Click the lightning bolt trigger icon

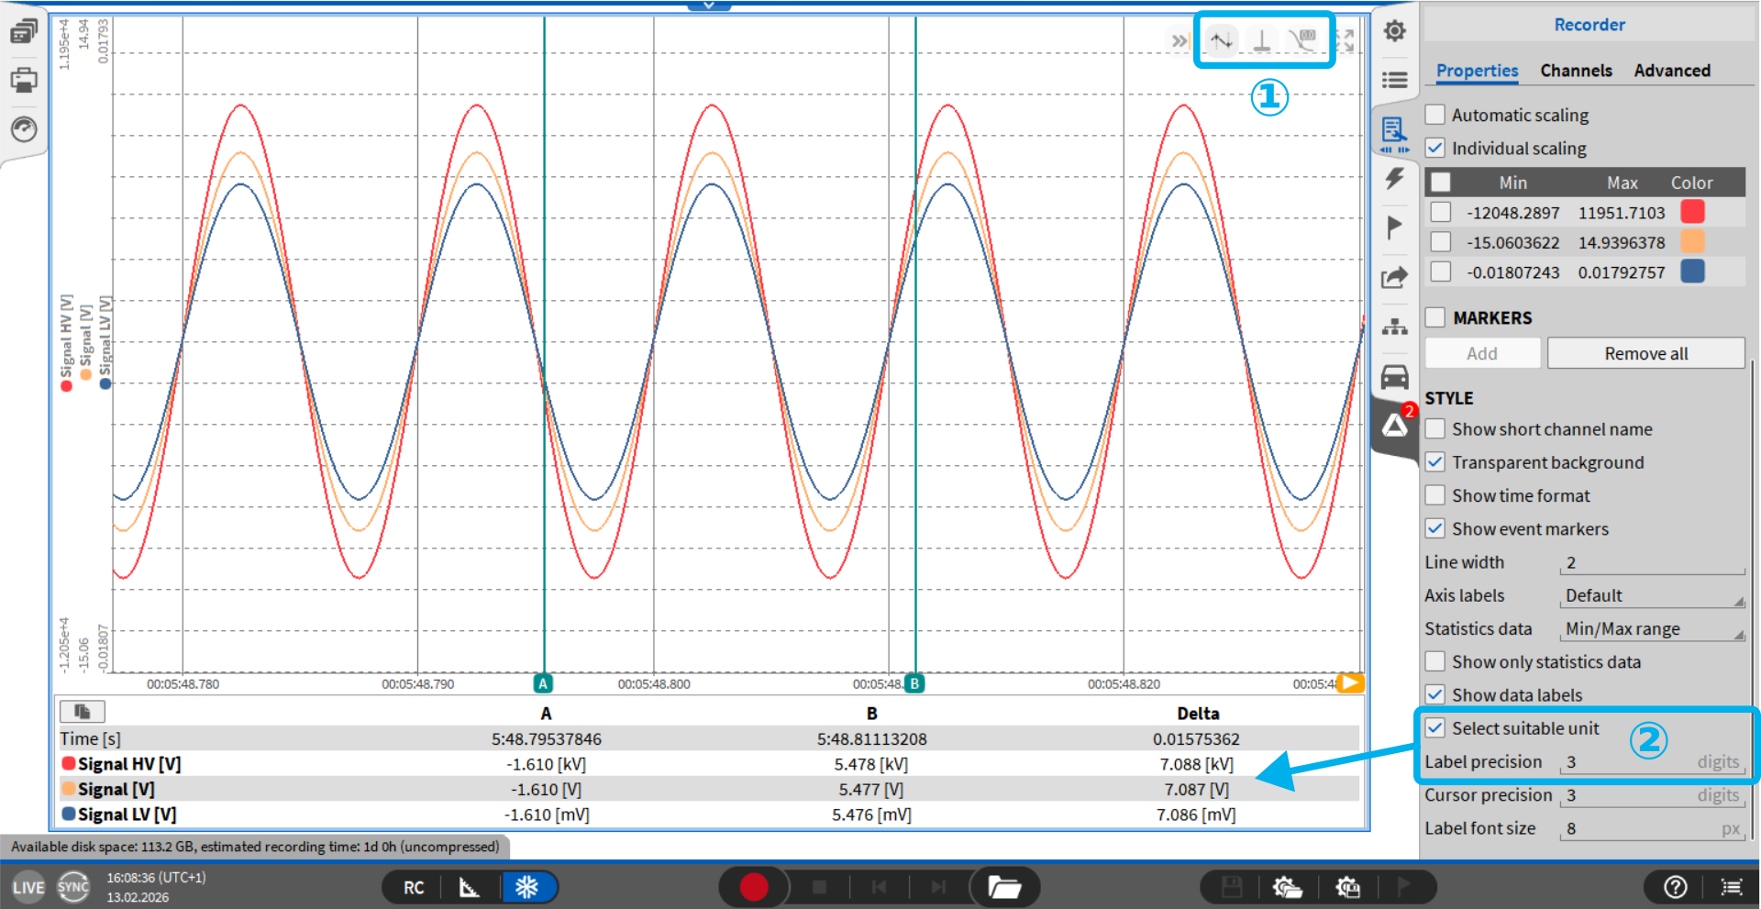(1394, 178)
